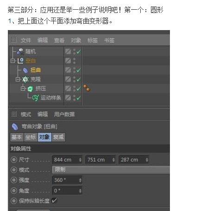Click the 扭曲 bend deformer icon
Screen dimensions: 213x211
click(x=25, y=70)
